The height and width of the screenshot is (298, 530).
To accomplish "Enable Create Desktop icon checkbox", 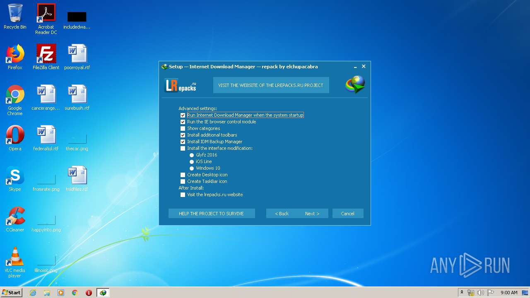I will point(183,175).
